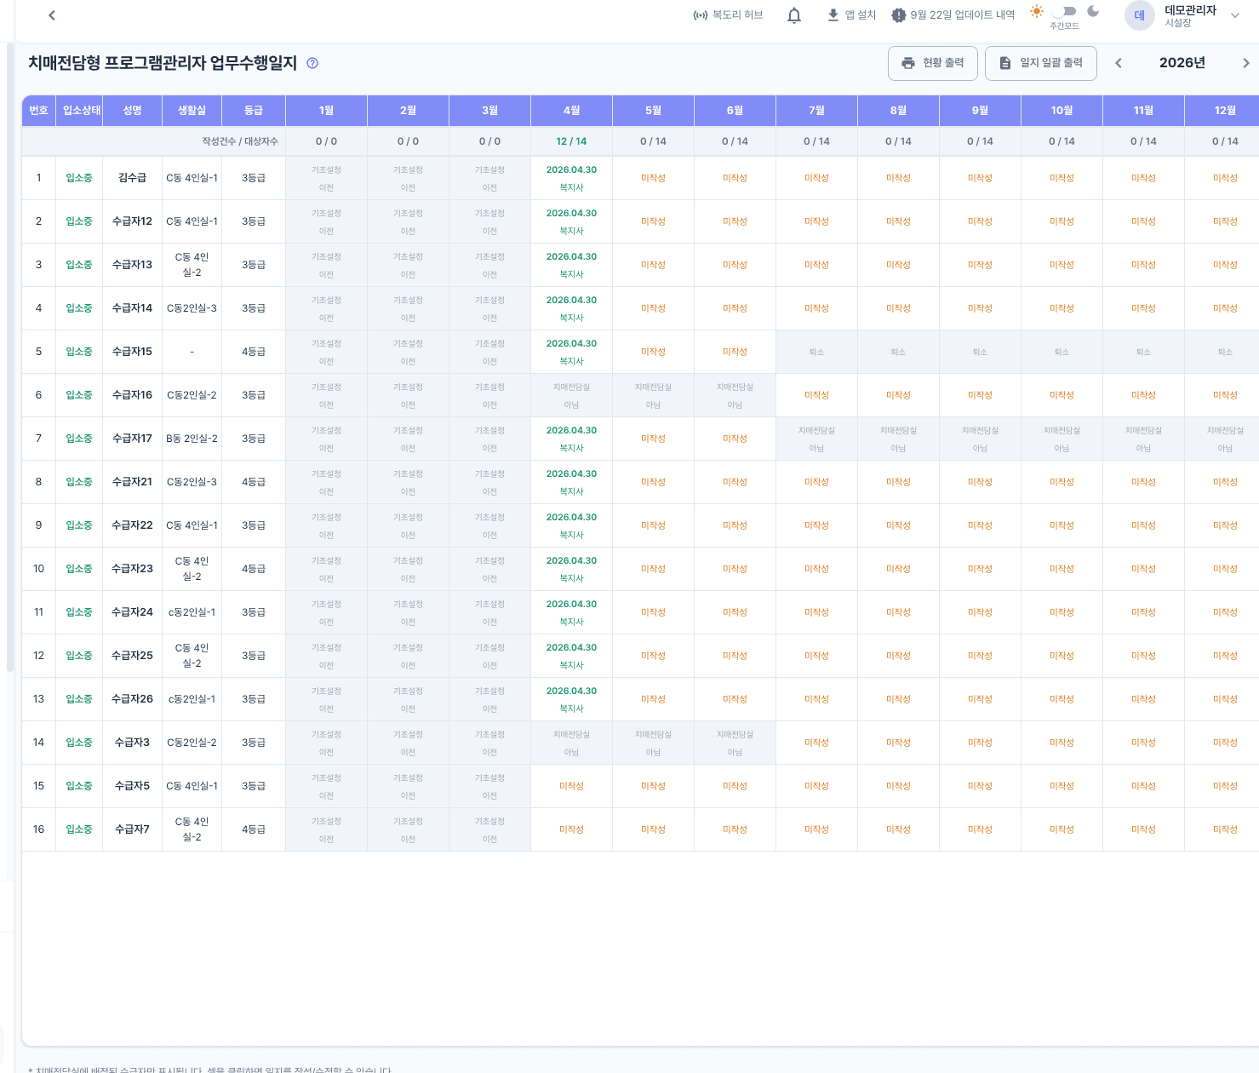Expand the 데모관리자 account dropdown

(x=1235, y=15)
